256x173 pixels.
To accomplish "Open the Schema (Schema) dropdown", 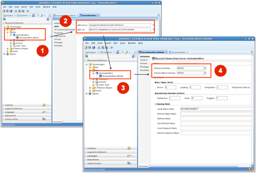I will [x=205, y=68].
